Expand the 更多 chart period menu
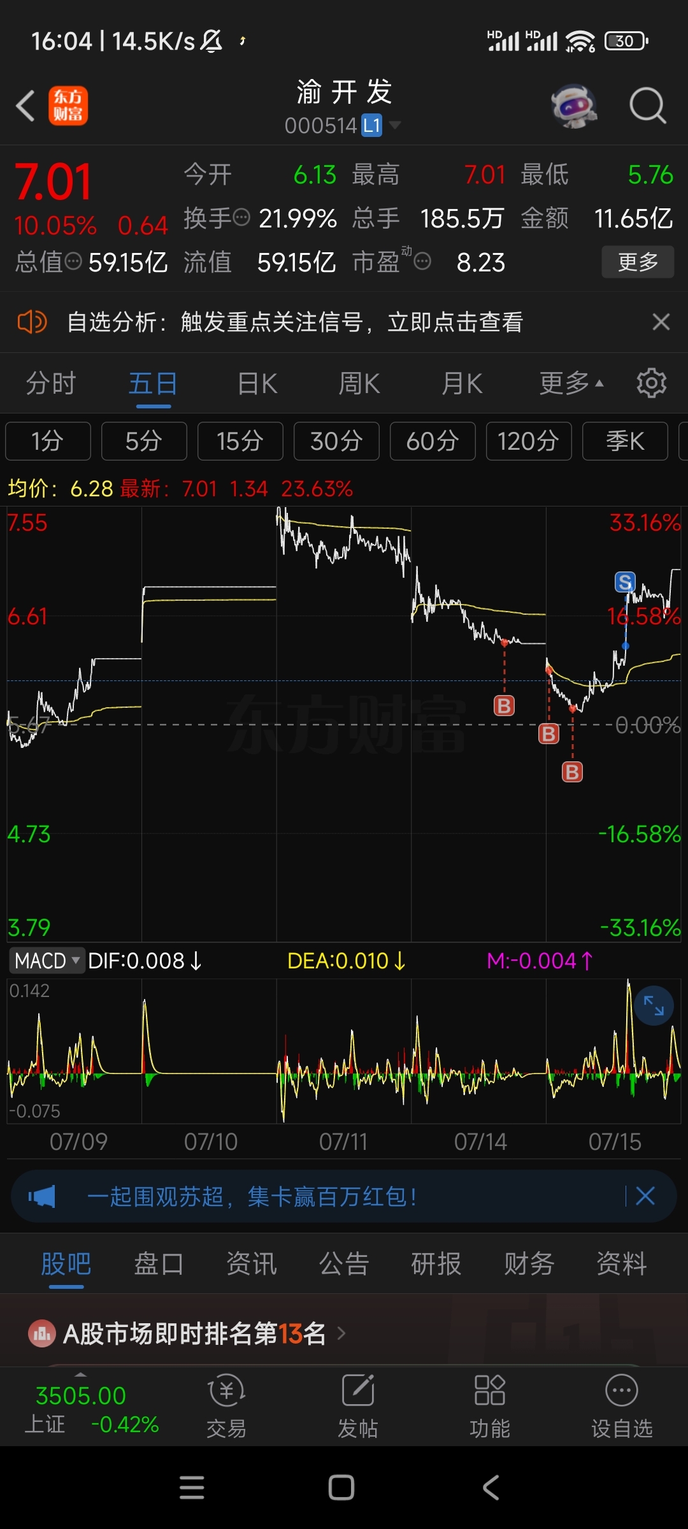This screenshot has height=1529, width=688. 571,384
